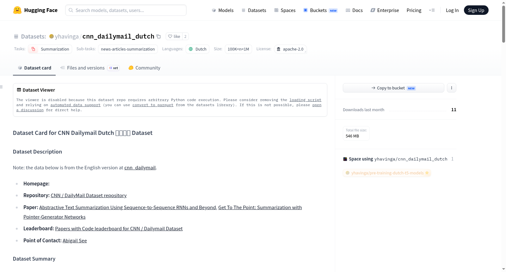Image resolution: width=506 pixels, height=272 pixels.
Task: Expand the more navigation menu icon
Action: click(432, 10)
